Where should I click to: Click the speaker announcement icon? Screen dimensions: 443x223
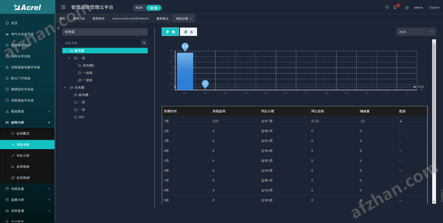coord(387,7)
